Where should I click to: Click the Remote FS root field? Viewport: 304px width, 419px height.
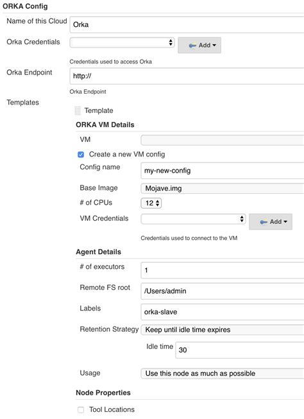tap(223, 291)
